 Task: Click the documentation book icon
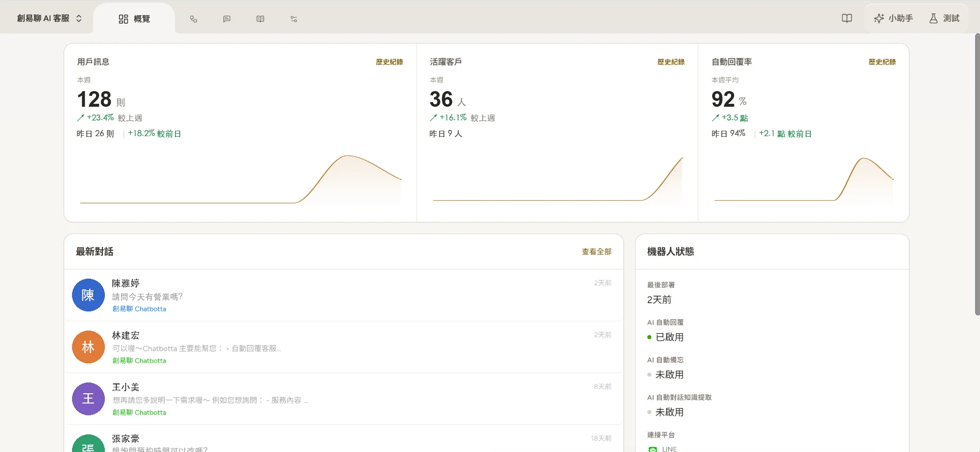coord(847,19)
